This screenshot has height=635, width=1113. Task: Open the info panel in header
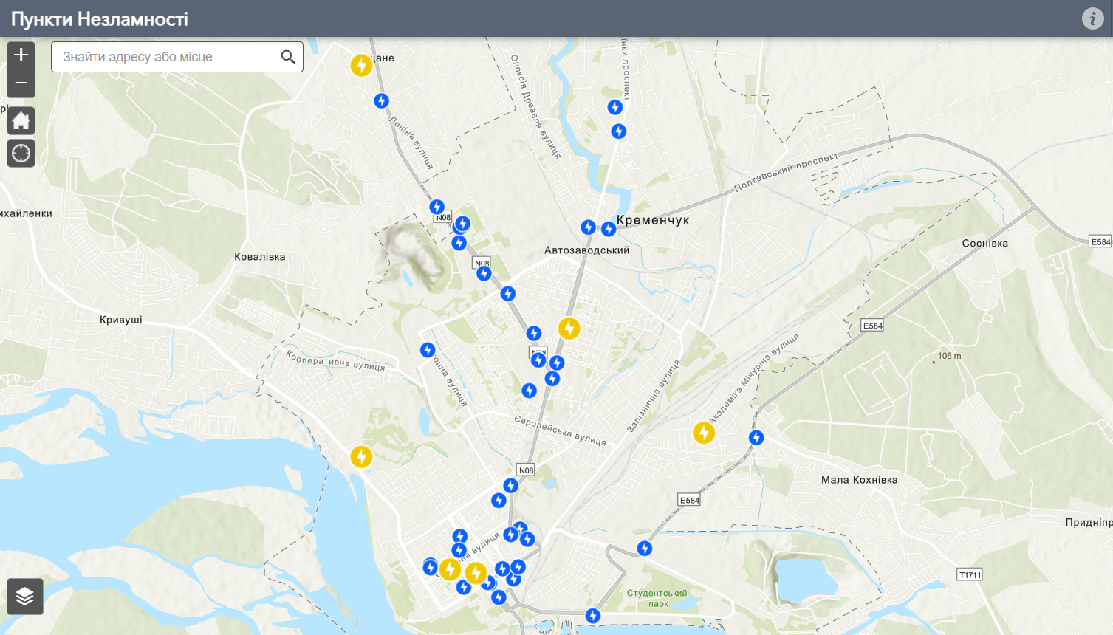point(1092,18)
